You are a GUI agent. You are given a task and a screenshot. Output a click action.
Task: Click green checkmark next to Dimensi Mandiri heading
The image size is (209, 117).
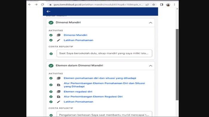click(x=51, y=23)
